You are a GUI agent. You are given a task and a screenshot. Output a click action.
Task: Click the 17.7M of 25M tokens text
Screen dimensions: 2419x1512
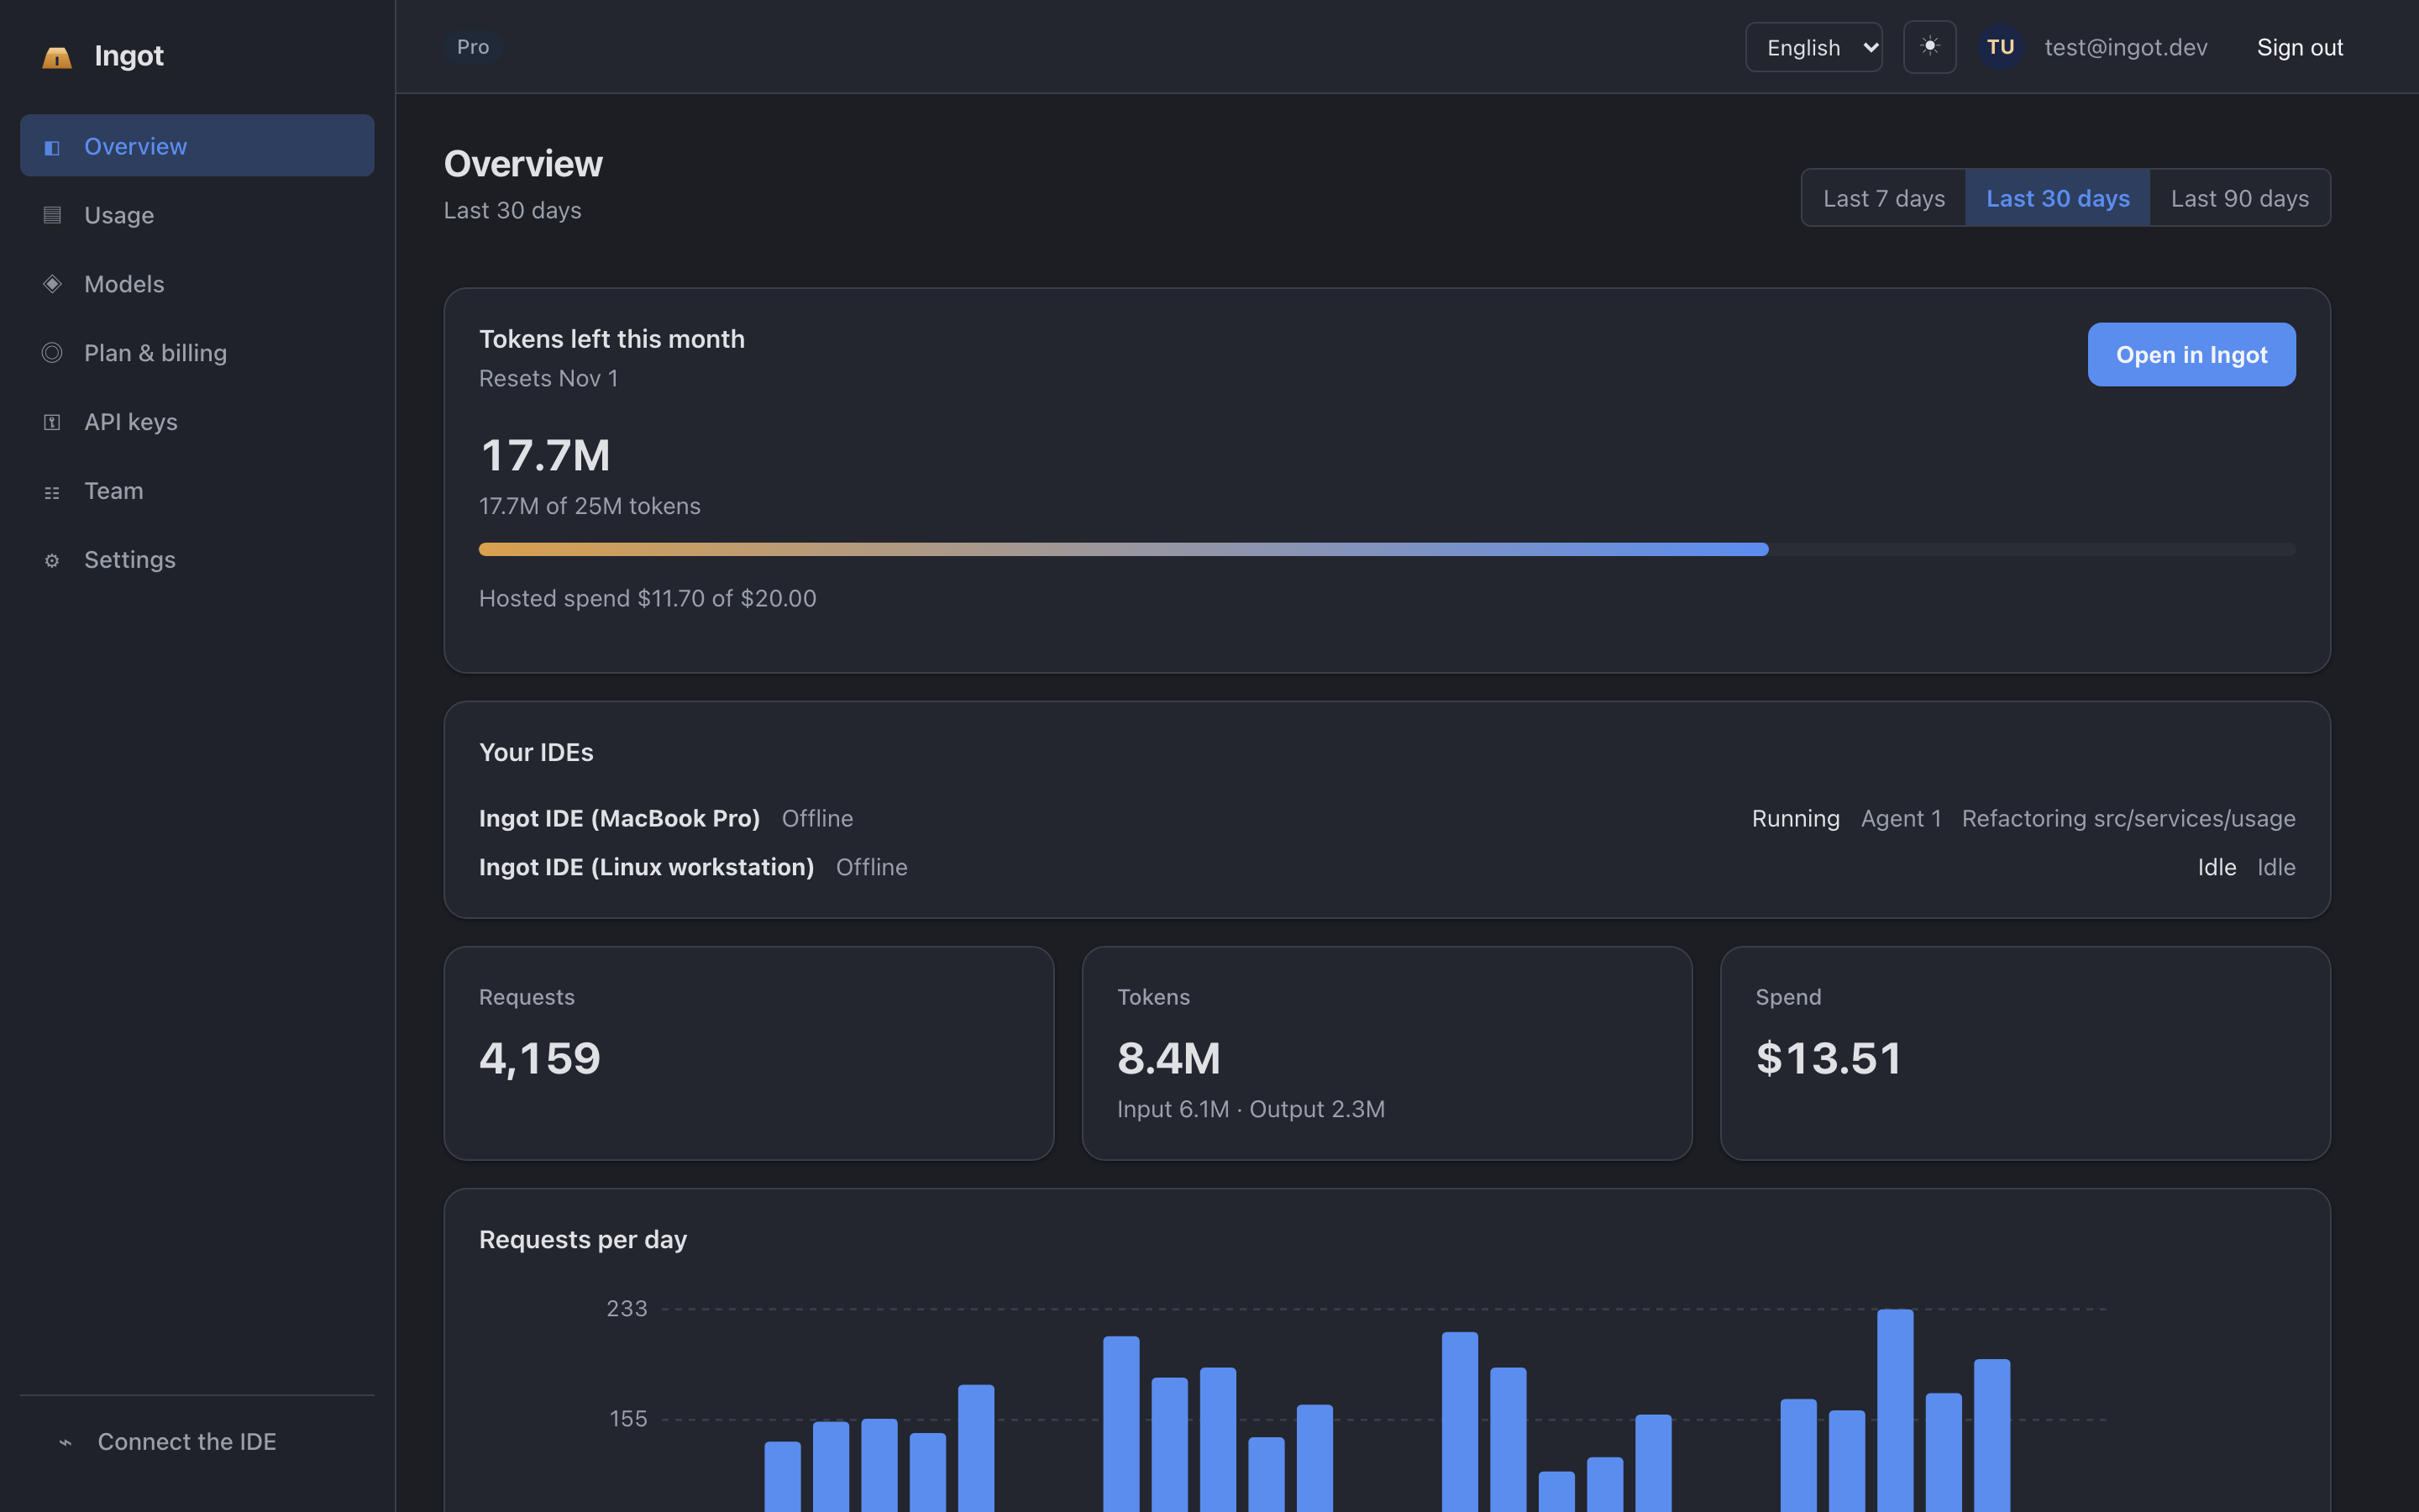[590, 506]
